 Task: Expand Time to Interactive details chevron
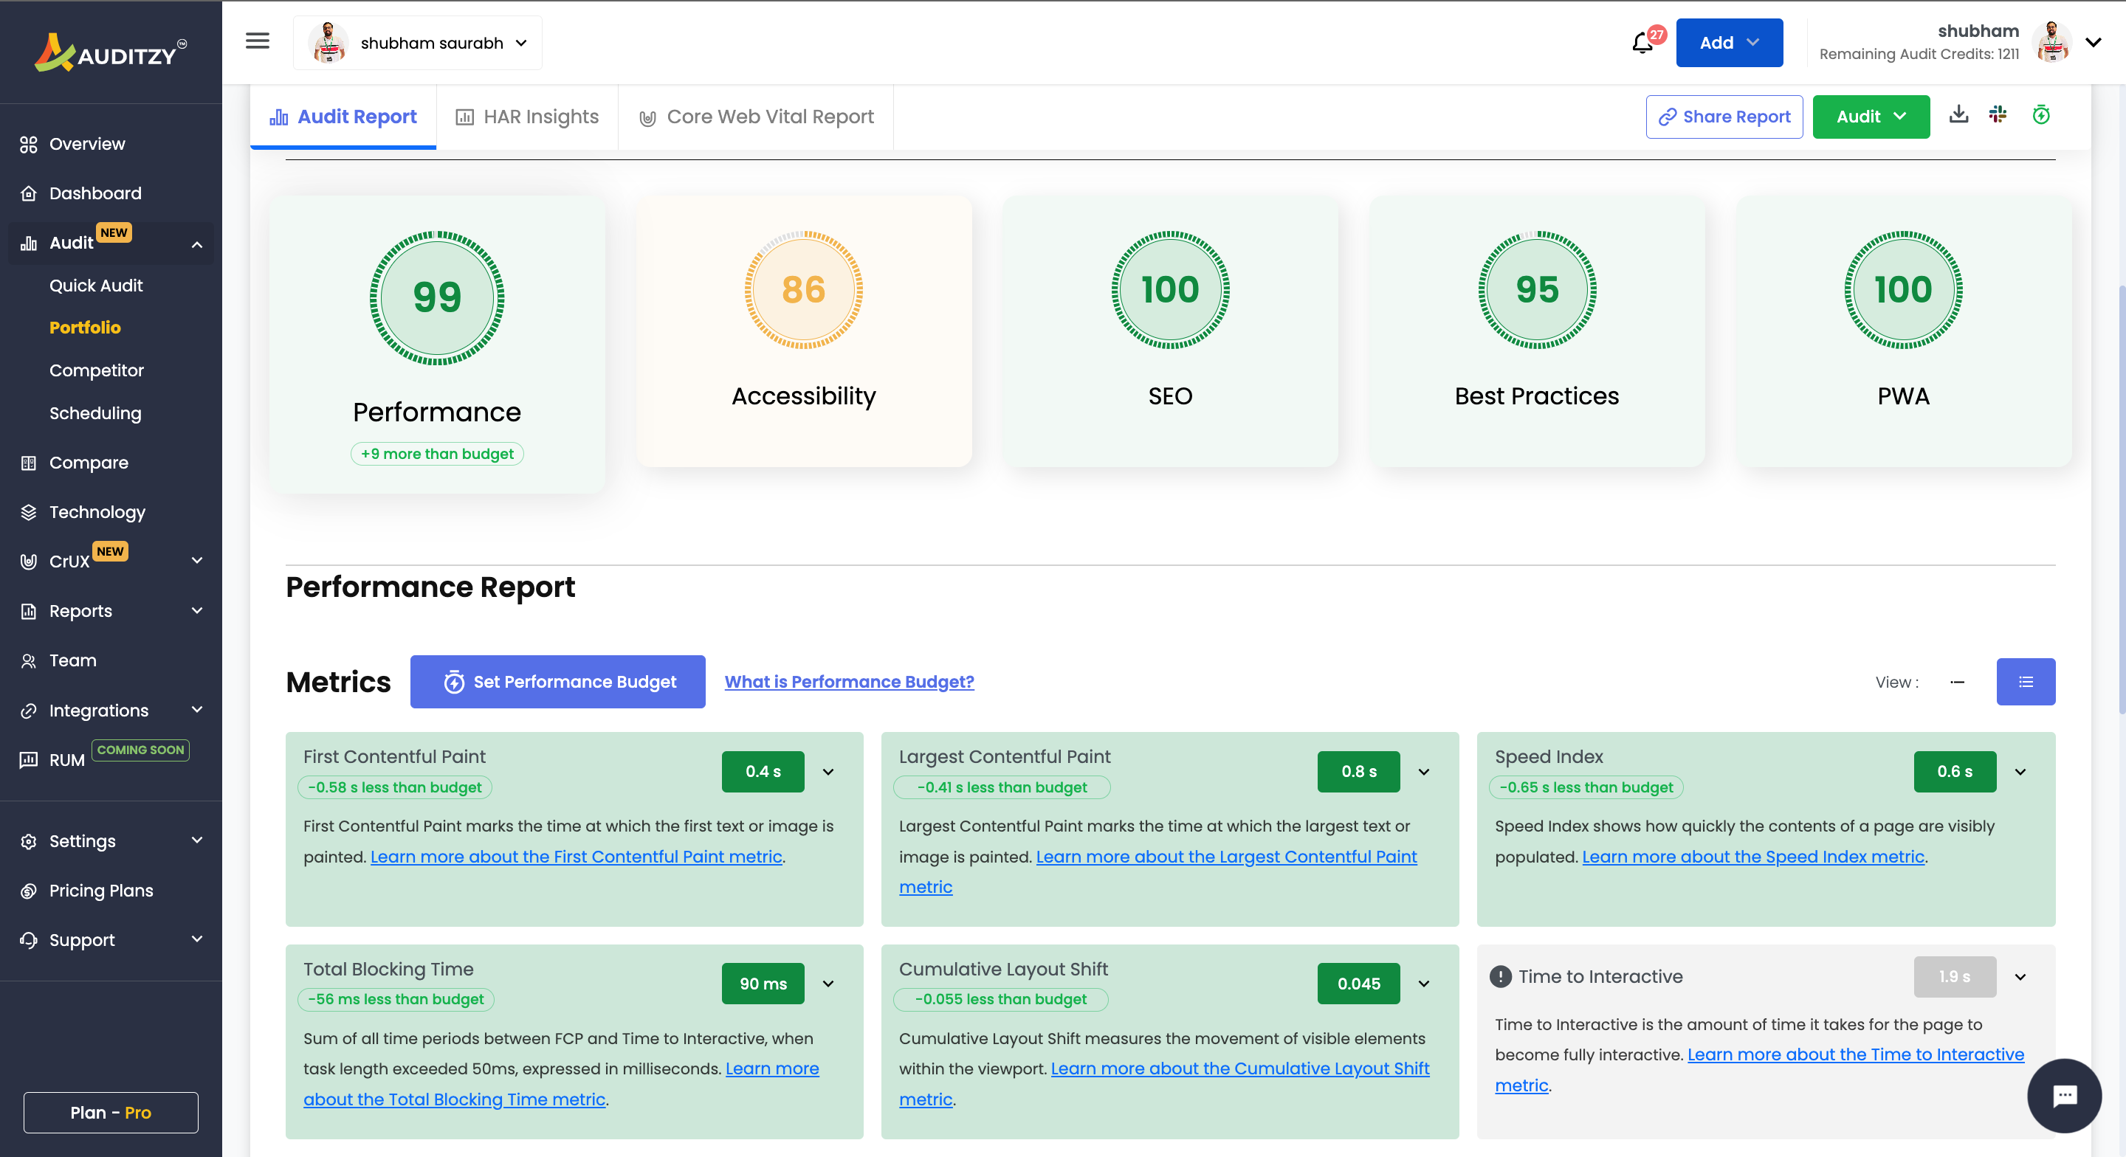(x=2020, y=977)
